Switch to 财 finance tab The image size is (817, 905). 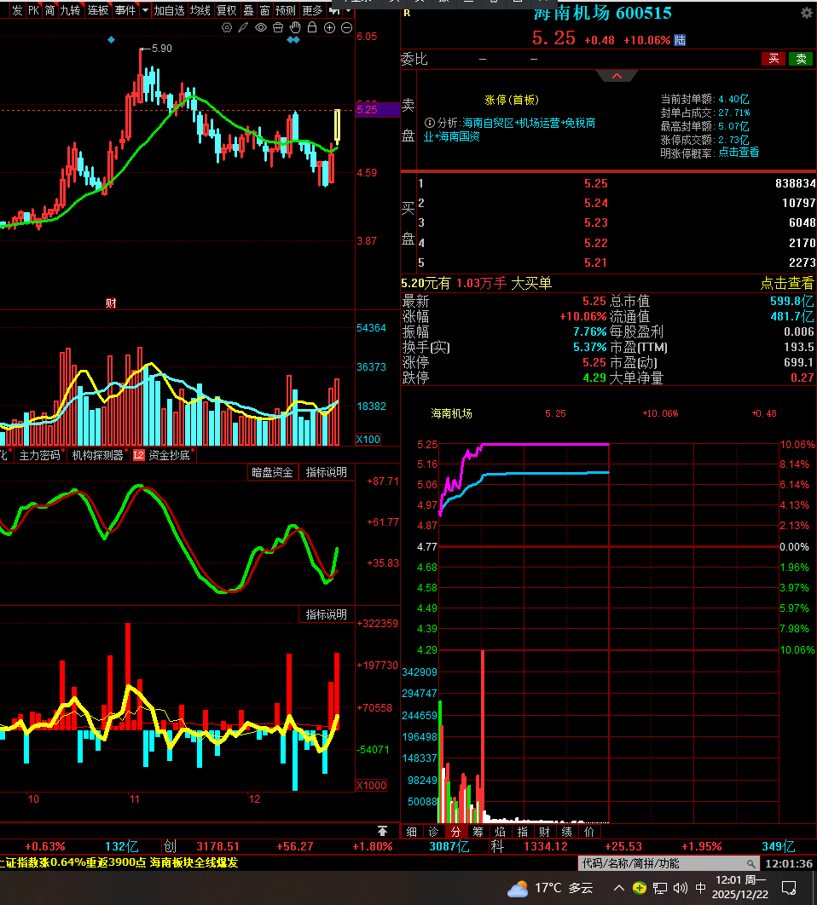coord(544,831)
